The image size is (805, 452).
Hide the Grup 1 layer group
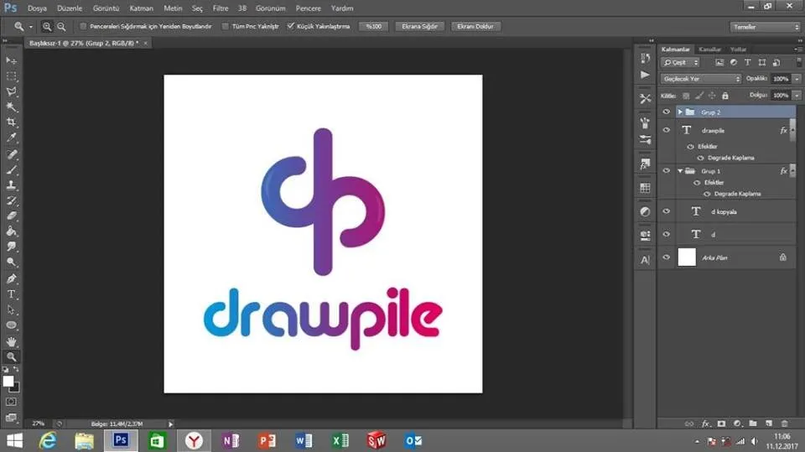coord(666,170)
